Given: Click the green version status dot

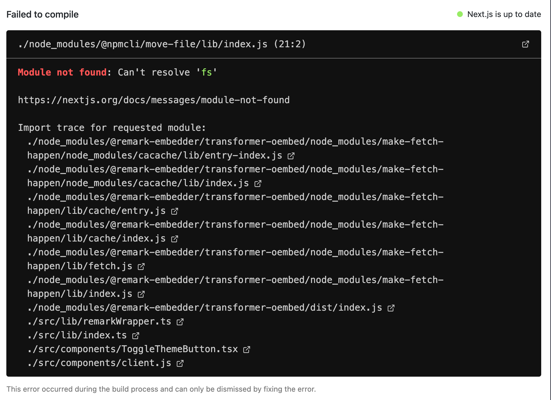Looking at the screenshot, I should click(x=460, y=14).
